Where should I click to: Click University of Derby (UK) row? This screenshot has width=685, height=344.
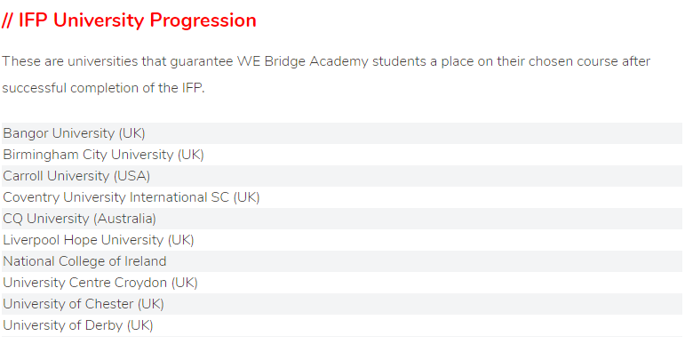(x=342, y=325)
